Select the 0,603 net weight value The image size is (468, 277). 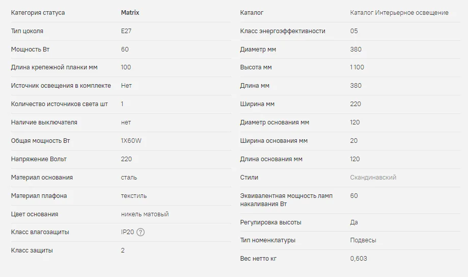point(359,259)
